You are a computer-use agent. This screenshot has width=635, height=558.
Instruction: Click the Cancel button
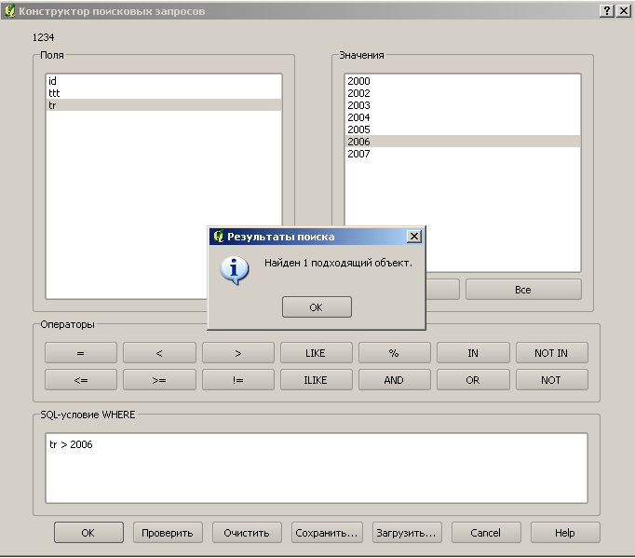(486, 533)
